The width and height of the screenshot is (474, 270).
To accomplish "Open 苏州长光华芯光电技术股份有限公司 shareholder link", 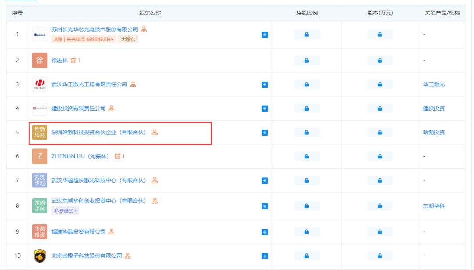I will (x=95, y=29).
